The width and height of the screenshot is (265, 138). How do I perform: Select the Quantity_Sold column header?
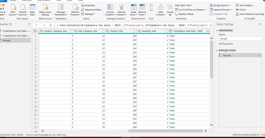point(149,31)
